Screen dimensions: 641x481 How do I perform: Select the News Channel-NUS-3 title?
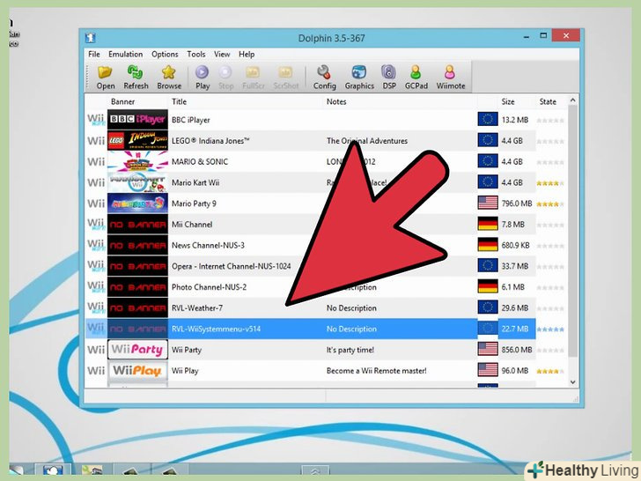pyautogui.click(x=208, y=245)
